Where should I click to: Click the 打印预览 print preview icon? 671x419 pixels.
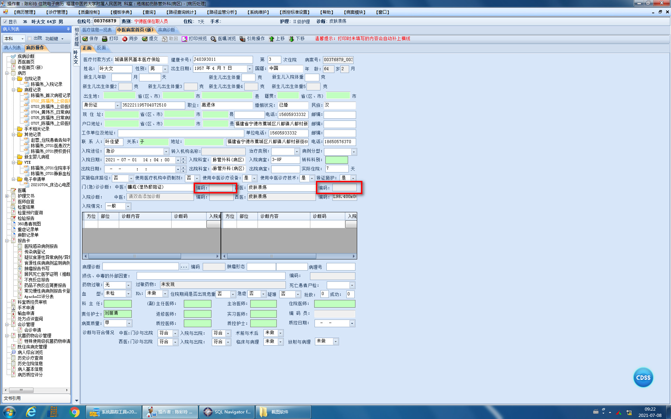[x=185, y=39]
